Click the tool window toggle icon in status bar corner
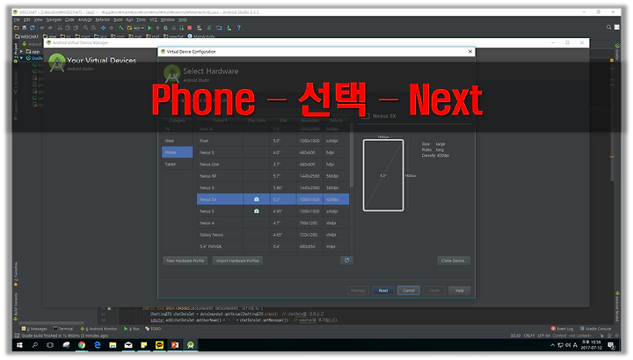The image size is (633, 360). click(x=17, y=335)
